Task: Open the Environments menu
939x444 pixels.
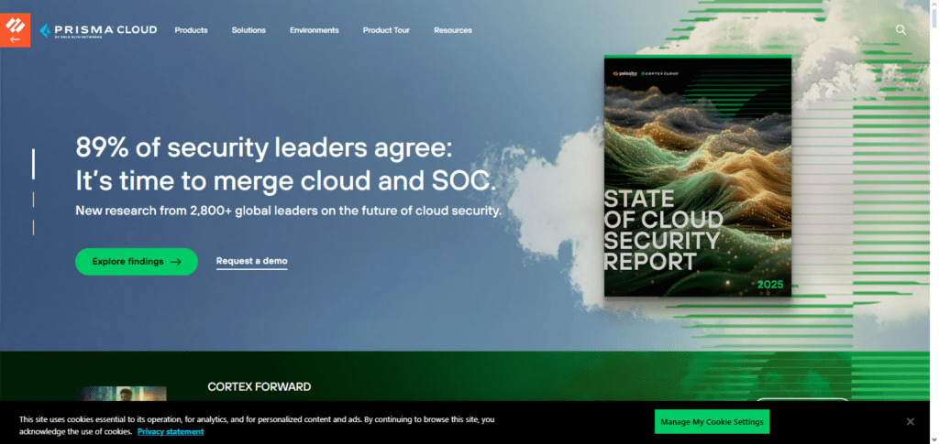Action: point(314,30)
